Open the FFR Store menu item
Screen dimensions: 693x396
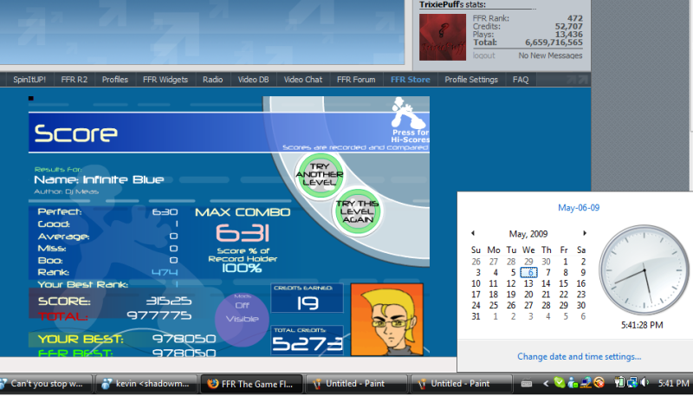(x=410, y=80)
